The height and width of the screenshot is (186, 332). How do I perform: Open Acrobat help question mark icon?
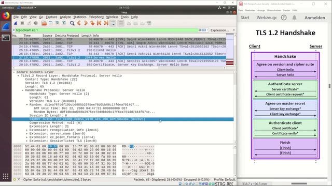284,18
